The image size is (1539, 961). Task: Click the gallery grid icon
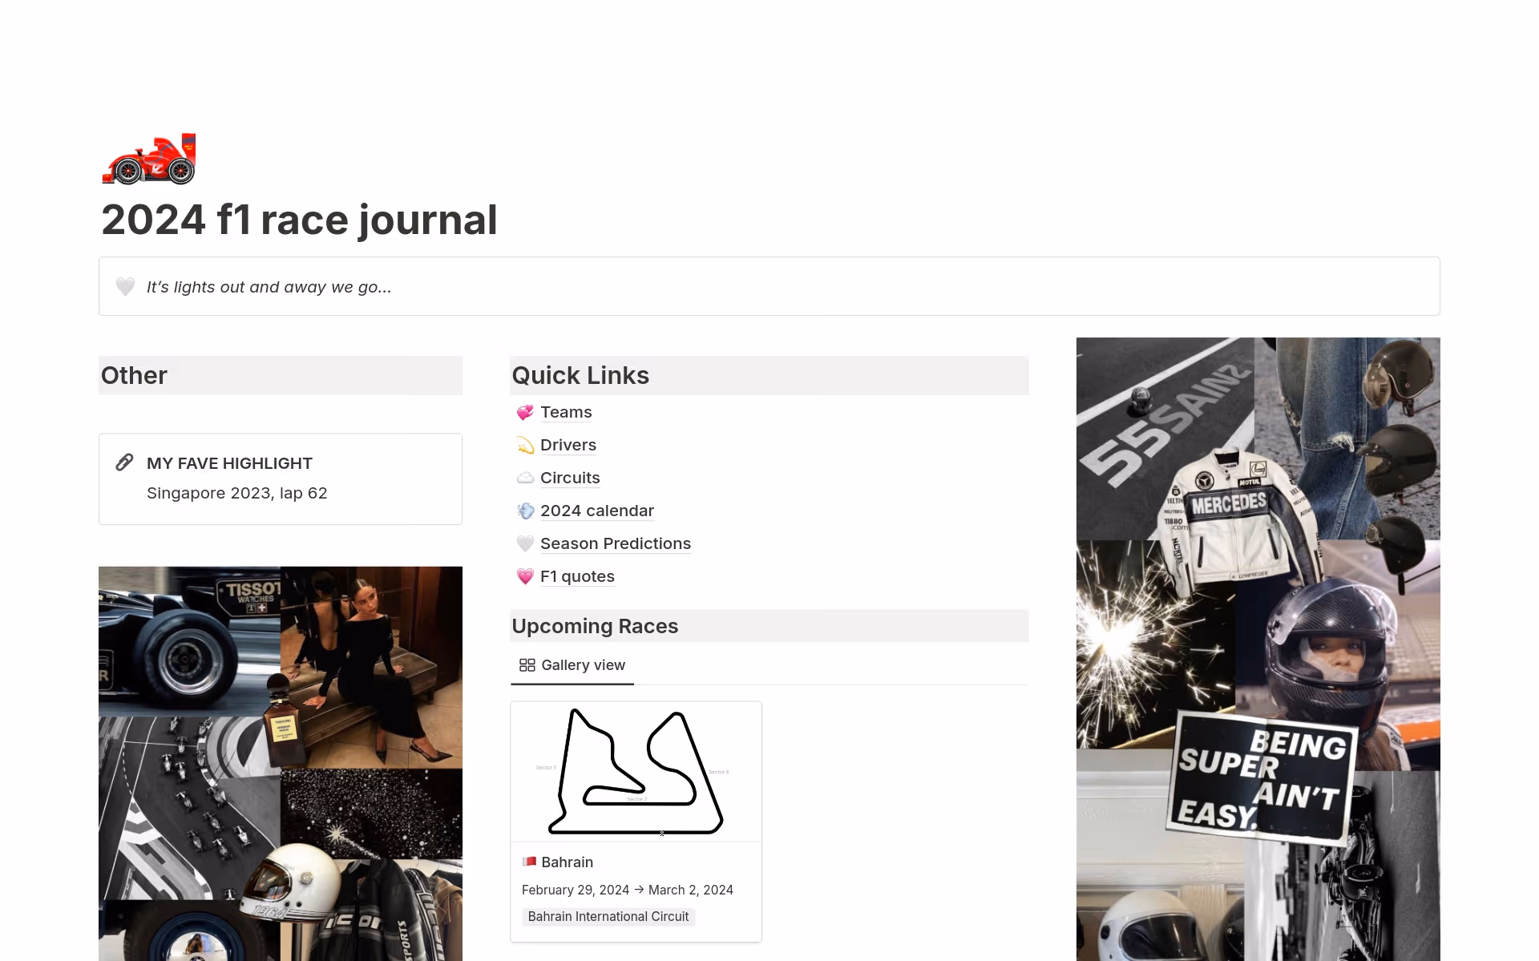[527, 665]
